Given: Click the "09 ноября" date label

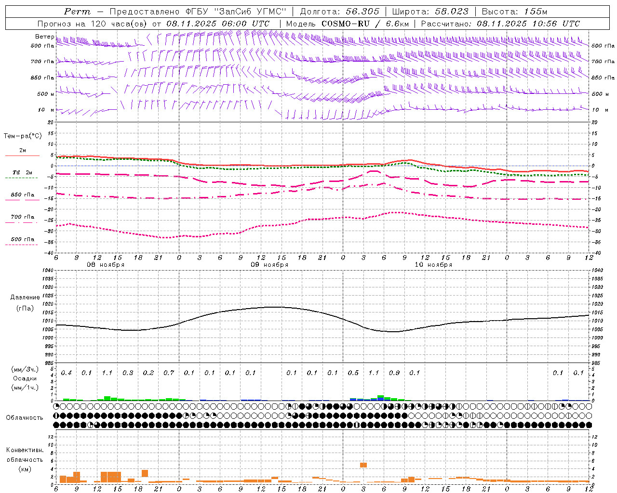Looking at the screenshot, I should coord(269,265).
